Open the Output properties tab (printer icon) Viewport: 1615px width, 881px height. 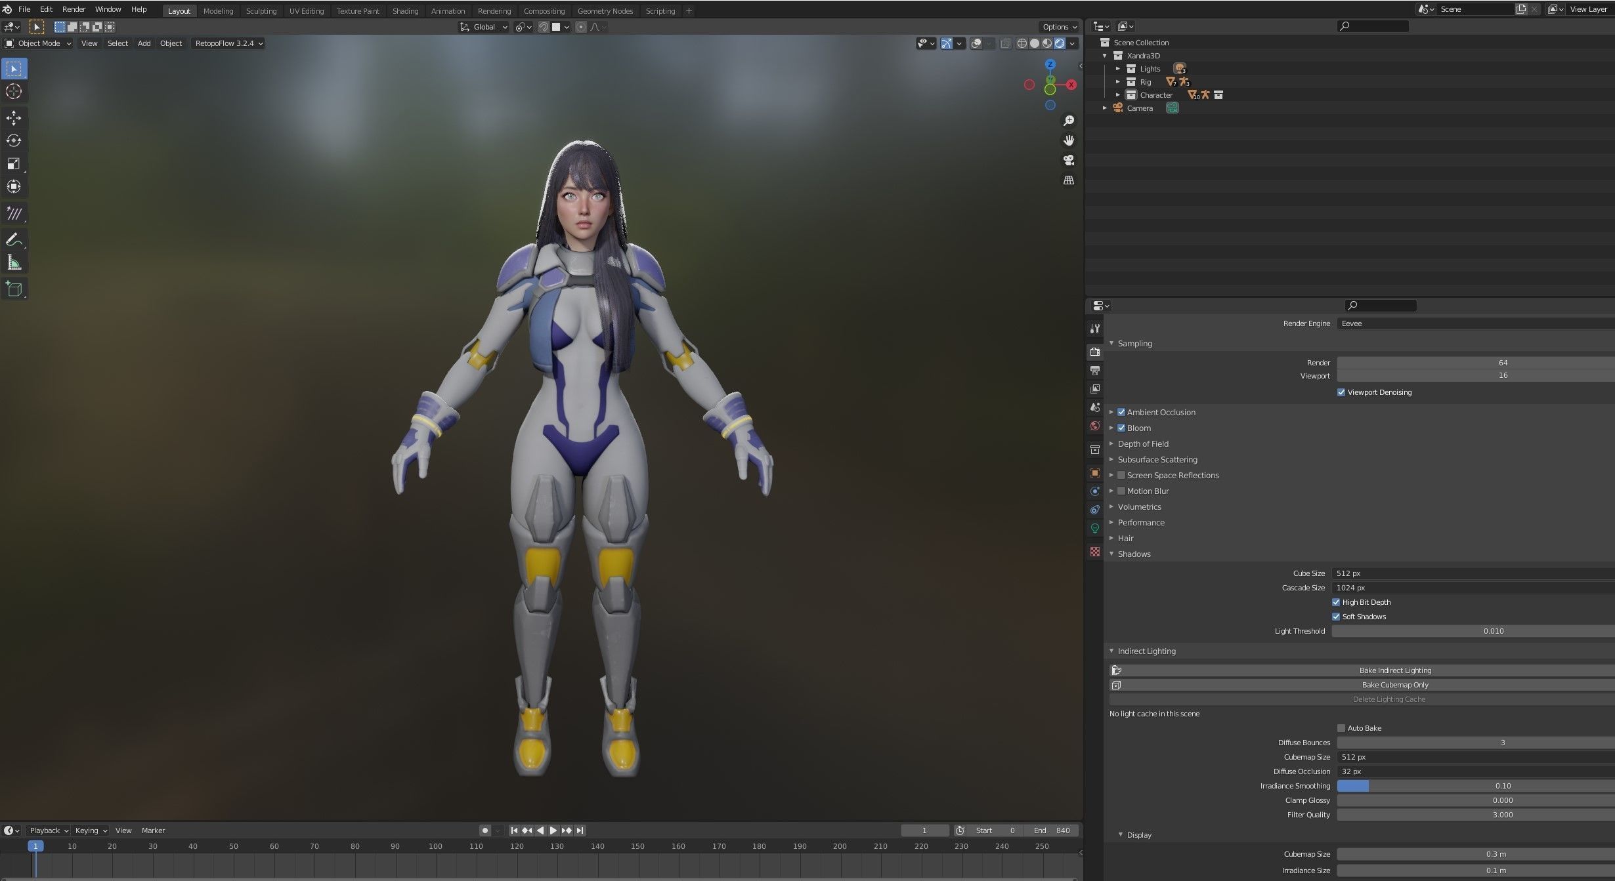[x=1094, y=371]
